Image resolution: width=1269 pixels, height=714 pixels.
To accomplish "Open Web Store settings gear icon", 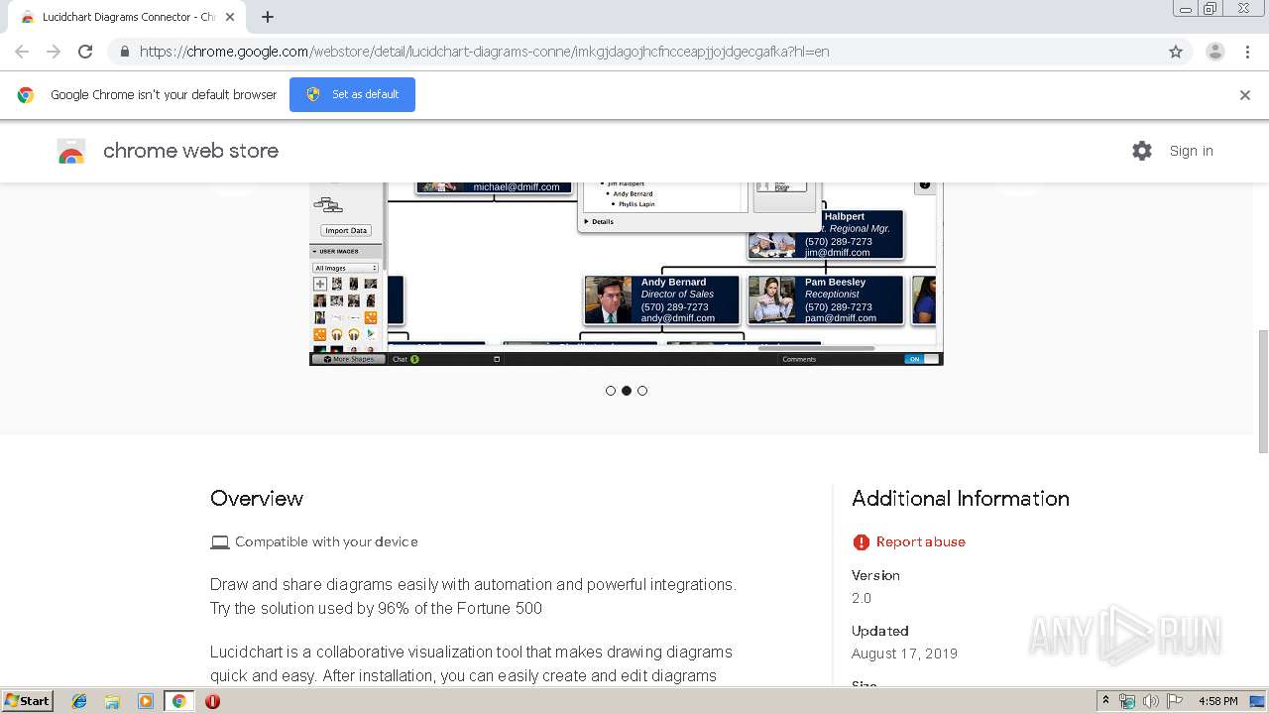I will point(1142,151).
